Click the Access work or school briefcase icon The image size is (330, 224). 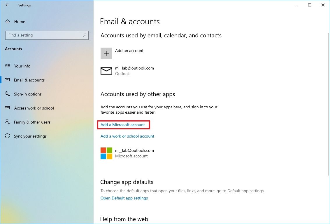(7, 108)
